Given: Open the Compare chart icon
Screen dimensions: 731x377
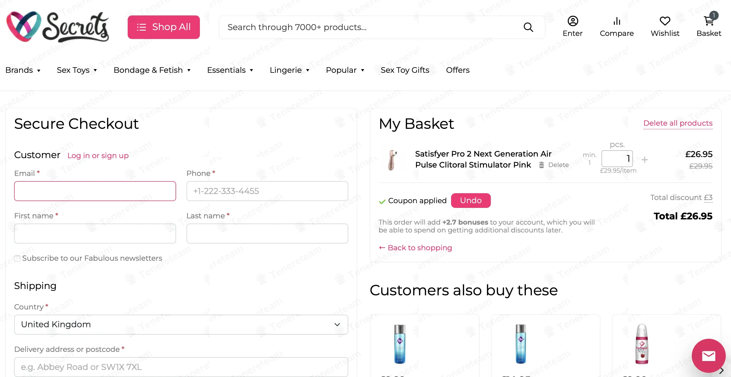Looking at the screenshot, I should tap(617, 21).
